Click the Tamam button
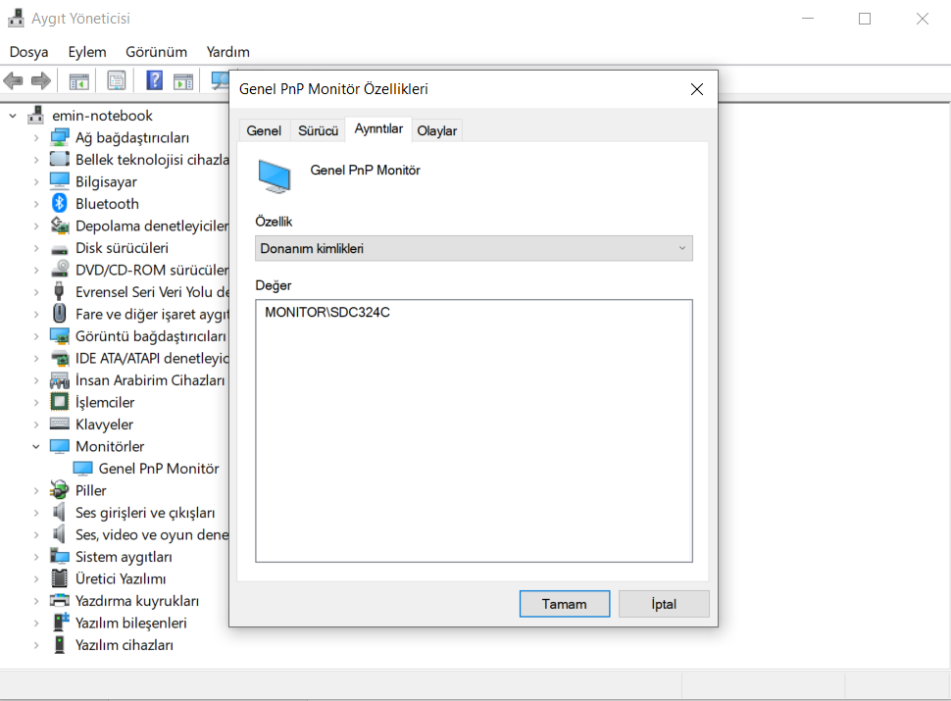 pyautogui.click(x=565, y=604)
